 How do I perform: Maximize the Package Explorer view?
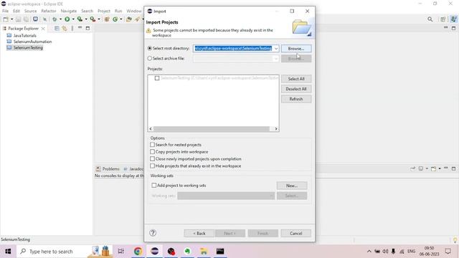coord(87,28)
